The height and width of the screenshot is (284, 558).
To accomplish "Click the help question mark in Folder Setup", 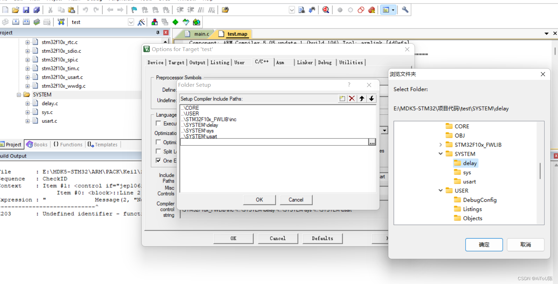I will (349, 85).
